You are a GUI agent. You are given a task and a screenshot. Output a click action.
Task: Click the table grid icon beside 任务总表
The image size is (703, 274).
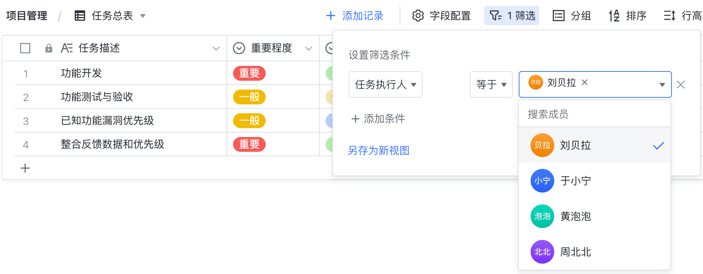[80, 16]
